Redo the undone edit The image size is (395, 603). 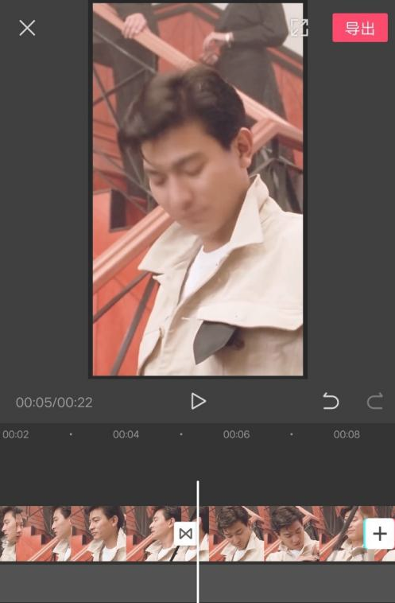tap(374, 401)
